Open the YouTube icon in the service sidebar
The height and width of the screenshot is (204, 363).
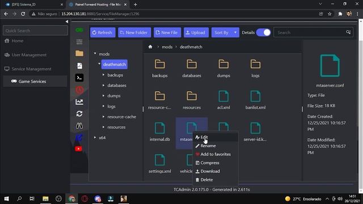[79, 148]
